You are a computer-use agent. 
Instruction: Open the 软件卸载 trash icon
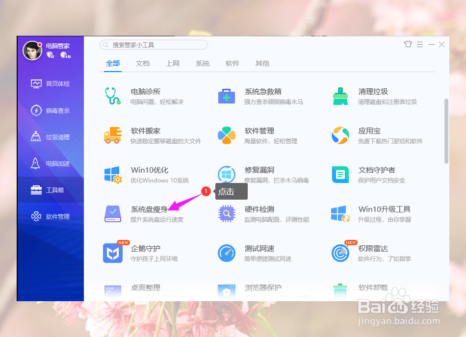tap(340, 291)
